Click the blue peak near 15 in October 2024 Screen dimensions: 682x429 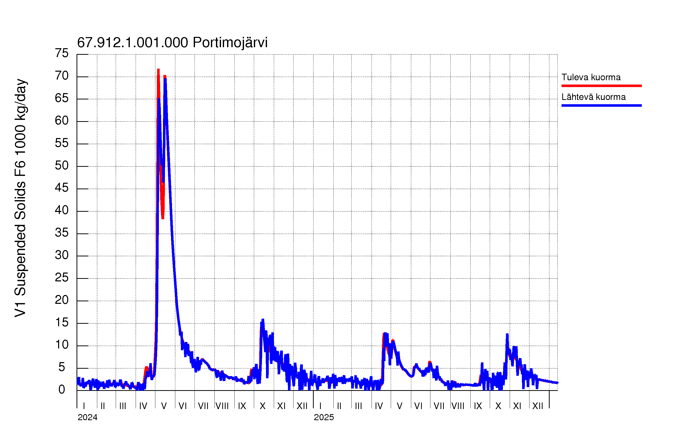tap(263, 321)
